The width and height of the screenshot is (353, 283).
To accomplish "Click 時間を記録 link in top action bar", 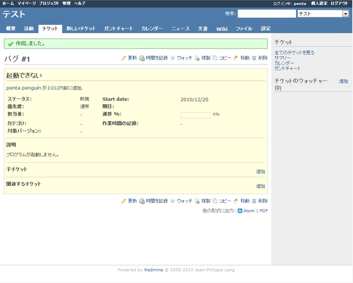I will [x=157, y=58].
